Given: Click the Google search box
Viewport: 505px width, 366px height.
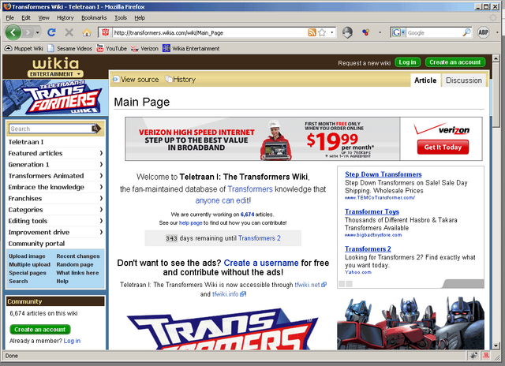Looking at the screenshot, I should coord(434,32).
